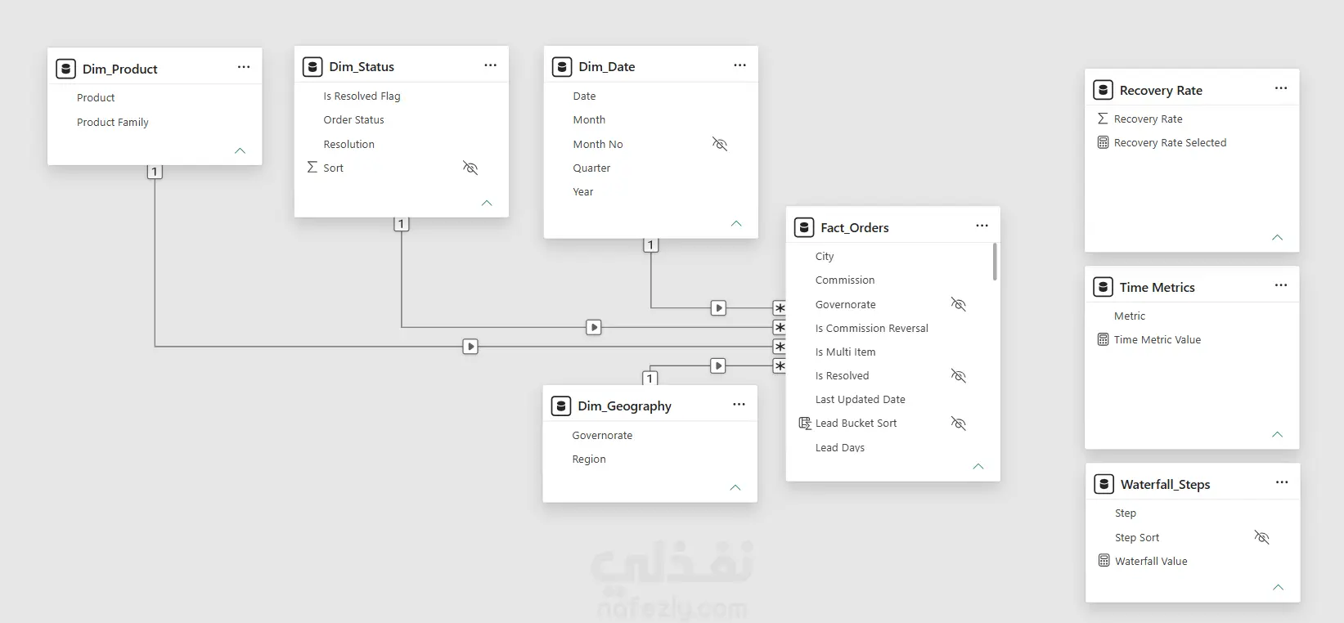The image size is (1344, 623).
Task: Select the Lead Bucket Sort calculated column icon
Action: (805, 423)
